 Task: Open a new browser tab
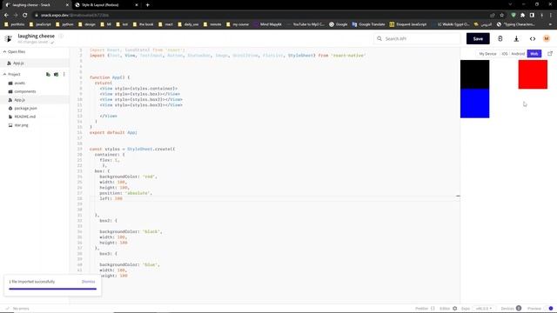pyautogui.click(x=147, y=5)
